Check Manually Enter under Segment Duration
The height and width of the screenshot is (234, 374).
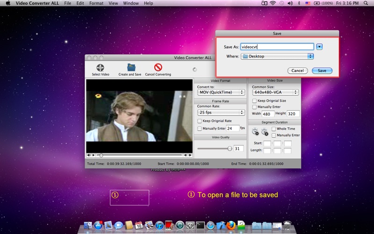[274, 135]
